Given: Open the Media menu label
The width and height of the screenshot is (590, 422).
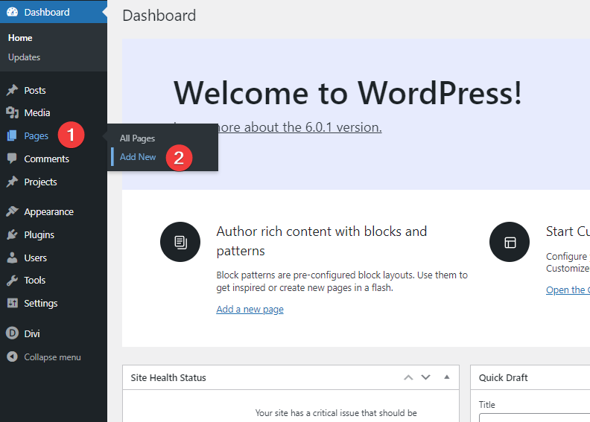Looking at the screenshot, I should coord(37,112).
